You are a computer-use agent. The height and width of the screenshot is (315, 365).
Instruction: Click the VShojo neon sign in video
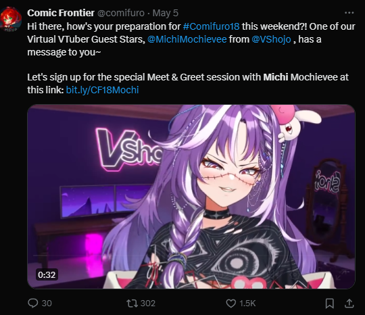tap(129, 149)
